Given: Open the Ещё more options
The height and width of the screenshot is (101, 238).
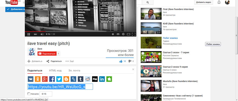Looking at the screenshot, I should pos(70,61).
